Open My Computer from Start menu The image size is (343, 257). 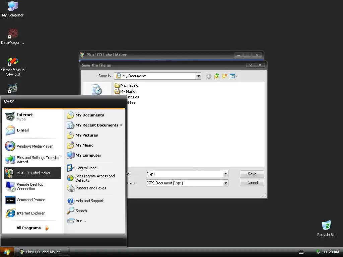(94, 155)
